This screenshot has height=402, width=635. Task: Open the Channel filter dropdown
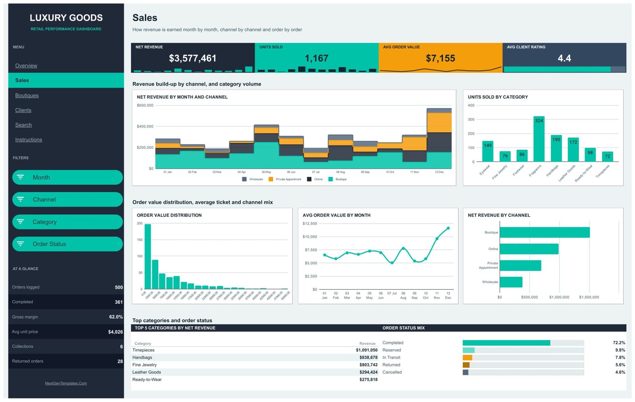coord(67,199)
